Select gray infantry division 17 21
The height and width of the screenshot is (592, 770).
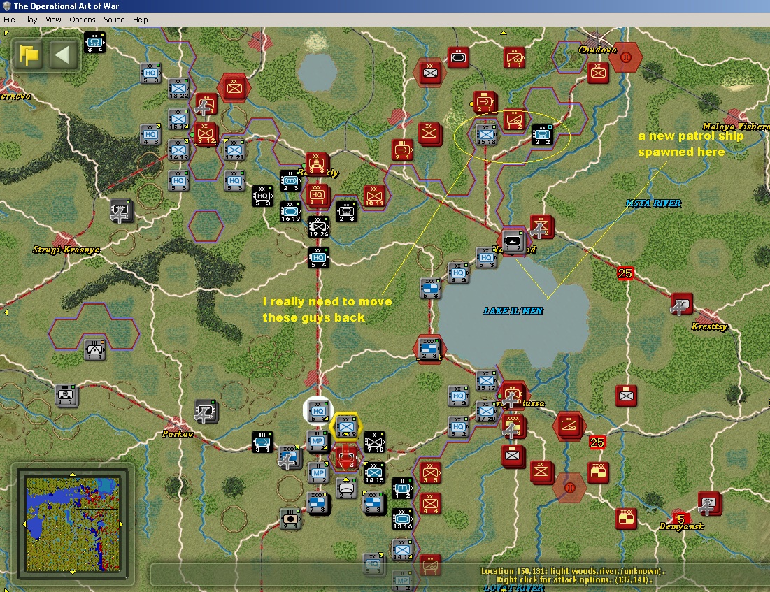[x=234, y=150]
